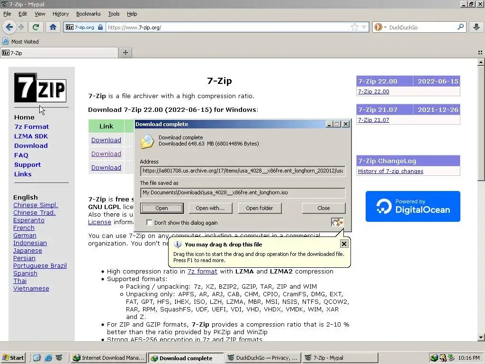The height and width of the screenshot is (364, 485).
Task: Open DuckDuckGo search engine selector
Action: click(x=380, y=27)
